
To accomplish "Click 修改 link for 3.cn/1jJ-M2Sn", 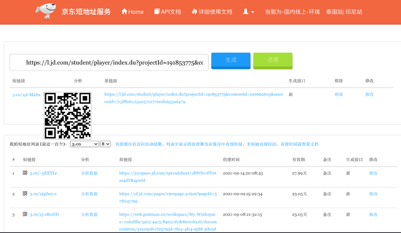I will coord(369,94).
